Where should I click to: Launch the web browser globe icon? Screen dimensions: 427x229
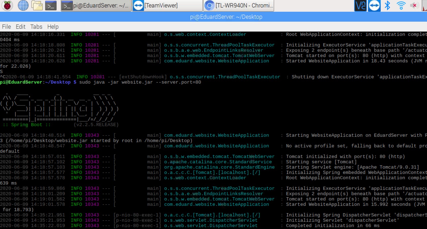[23, 5]
